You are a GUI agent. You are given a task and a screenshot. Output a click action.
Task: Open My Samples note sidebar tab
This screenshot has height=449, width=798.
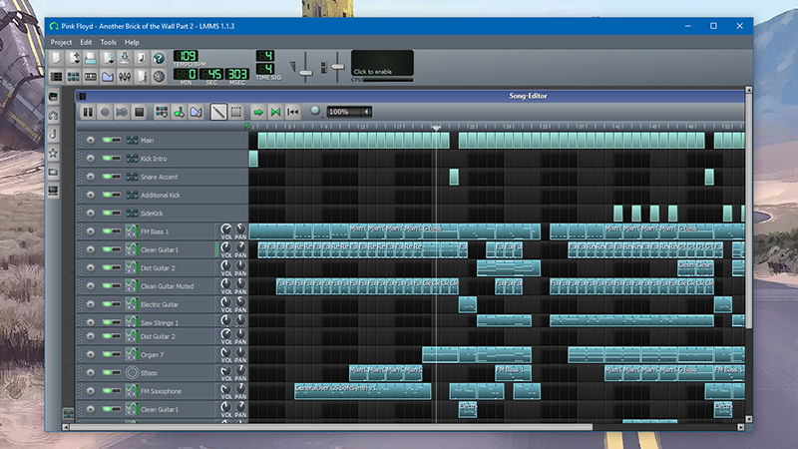point(53,135)
